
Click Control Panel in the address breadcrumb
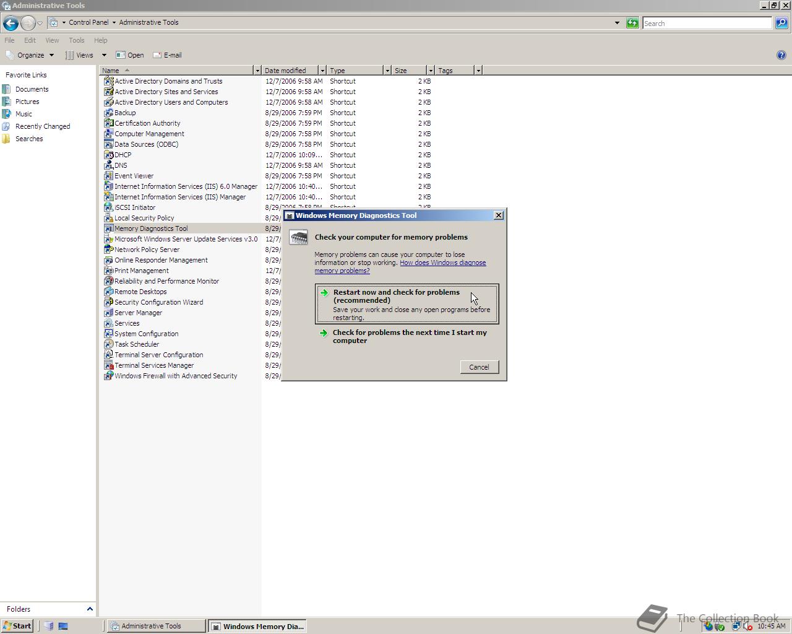88,22
